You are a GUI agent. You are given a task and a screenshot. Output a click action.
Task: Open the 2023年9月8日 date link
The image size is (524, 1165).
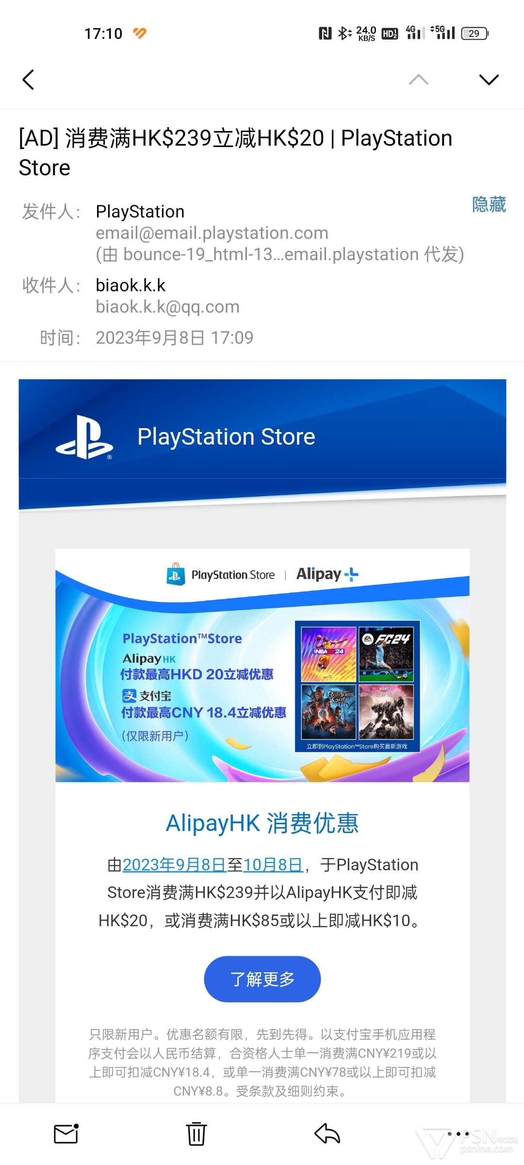click(175, 865)
